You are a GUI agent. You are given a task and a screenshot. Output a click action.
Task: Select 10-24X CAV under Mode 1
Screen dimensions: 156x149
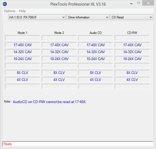[x=22, y=59]
